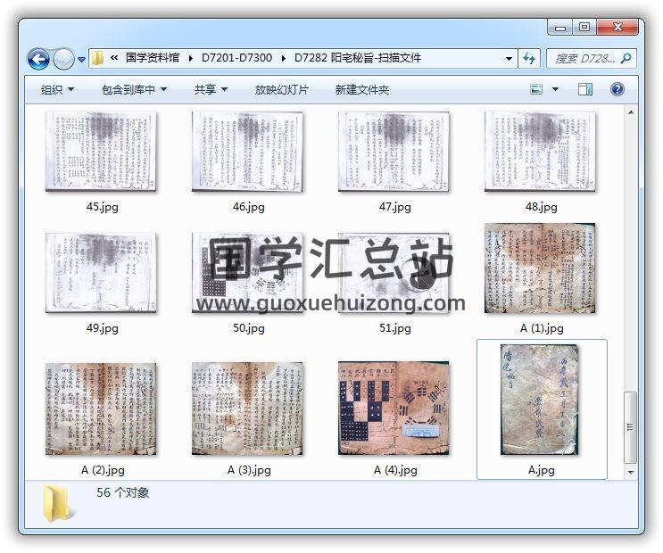The height and width of the screenshot is (553, 663).
Task: Click file name 51.jpg
Action: (x=395, y=328)
